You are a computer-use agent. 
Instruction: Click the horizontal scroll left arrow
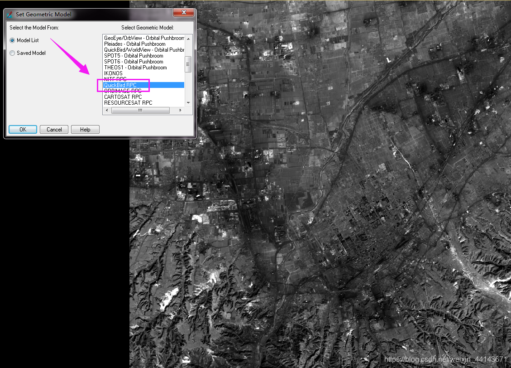pyautogui.click(x=106, y=110)
